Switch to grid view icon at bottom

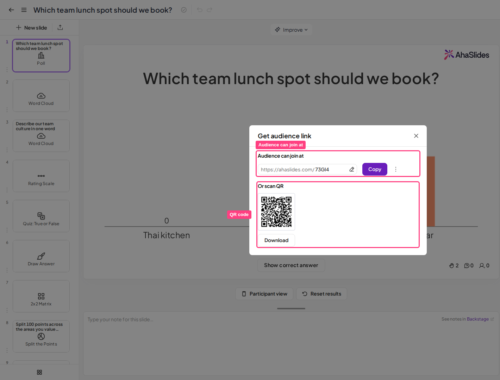pyautogui.click(x=39, y=372)
